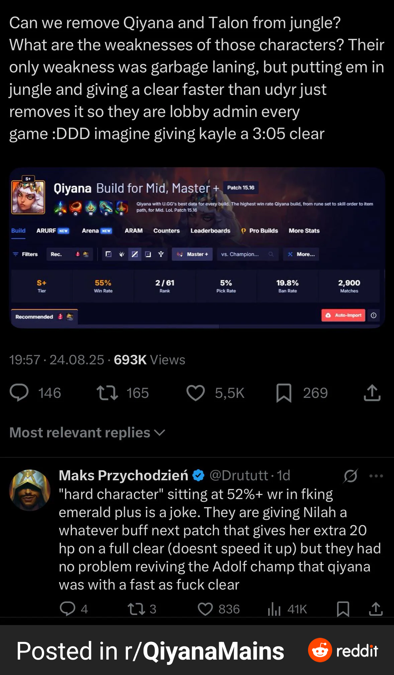Share the main tweet via upload icon
The height and width of the screenshot is (675, 394).
[372, 393]
